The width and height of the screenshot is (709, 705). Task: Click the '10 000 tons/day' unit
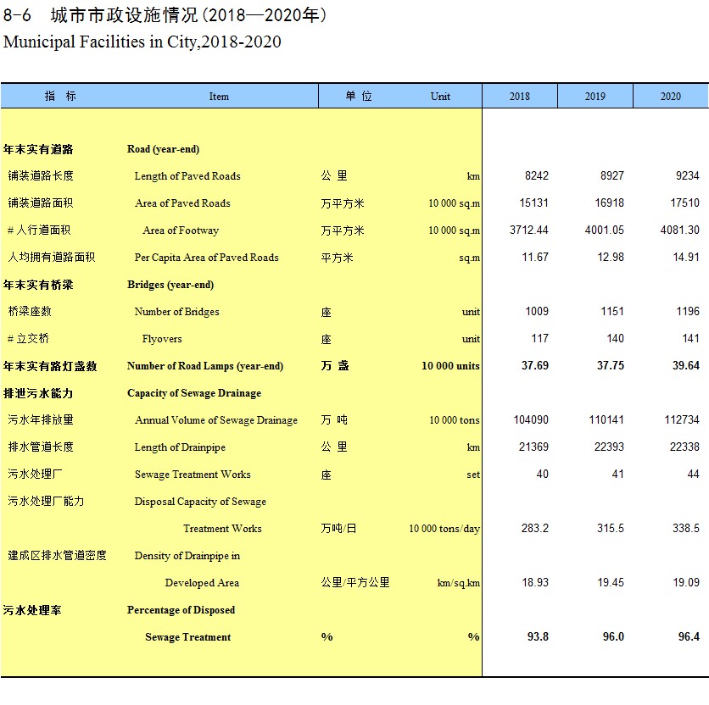pyautogui.click(x=444, y=529)
